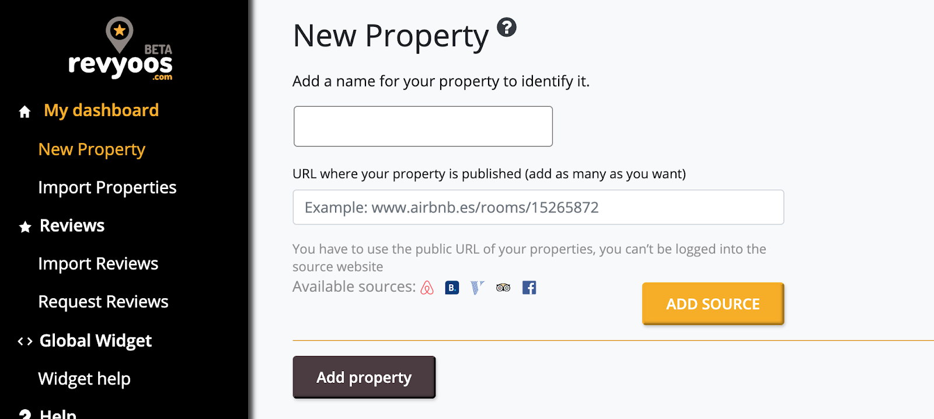Click the revyoos logo

click(x=121, y=51)
